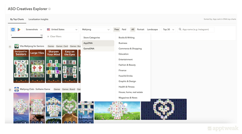Select House, home, real estate category
The width and height of the screenshot is (242, 134).
[x=131, y=92]
